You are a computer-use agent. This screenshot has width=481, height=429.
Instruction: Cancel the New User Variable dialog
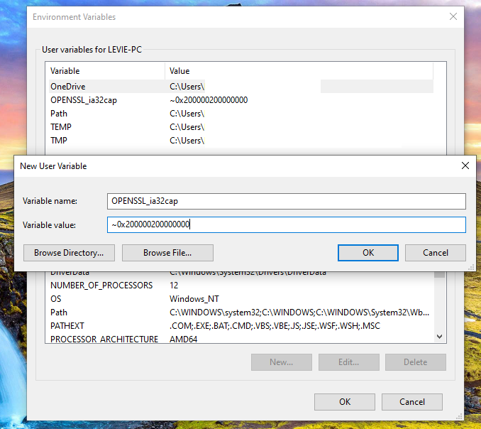(435, 252)
